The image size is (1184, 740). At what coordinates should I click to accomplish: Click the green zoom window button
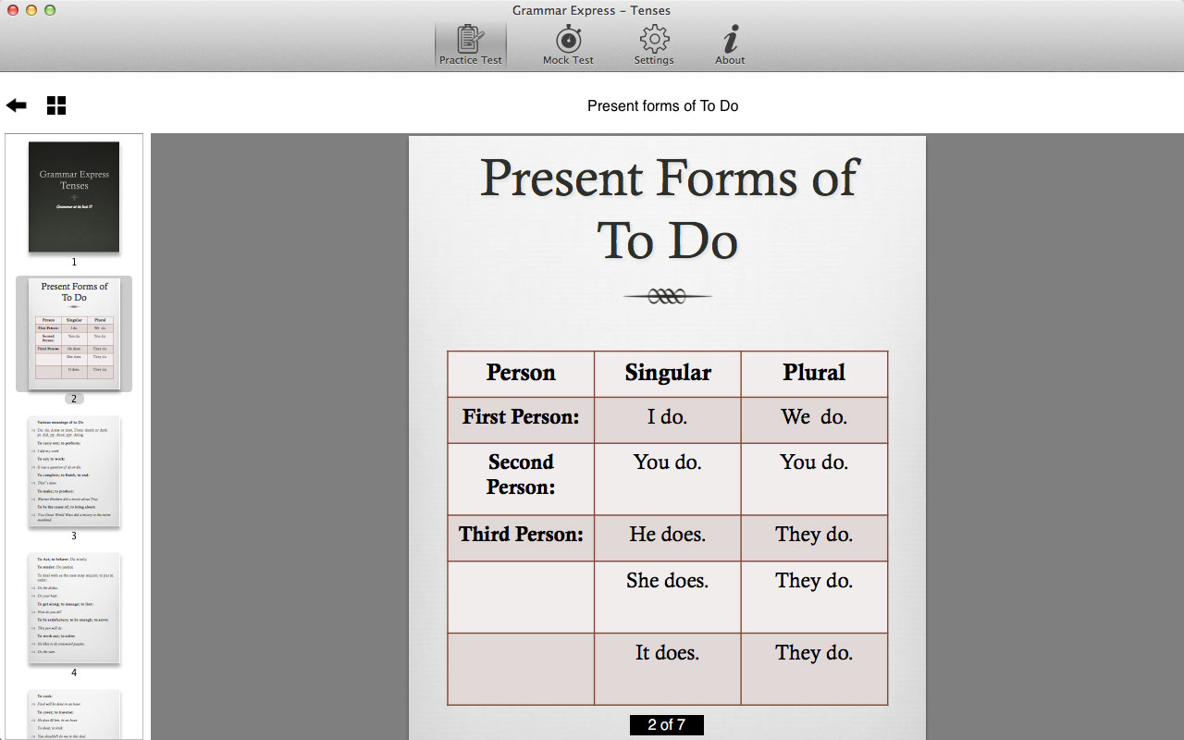click(50, 10)
